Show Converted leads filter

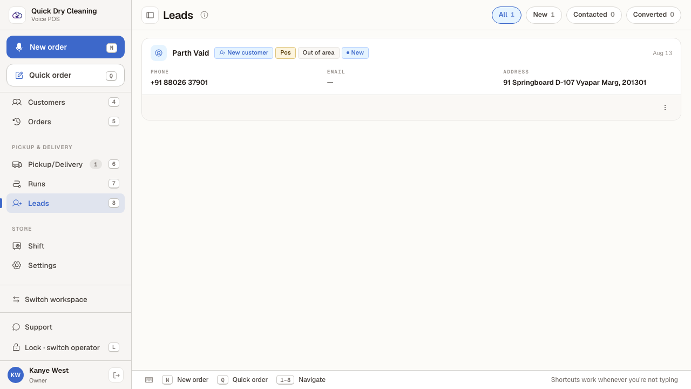click(x=654, y=15)
